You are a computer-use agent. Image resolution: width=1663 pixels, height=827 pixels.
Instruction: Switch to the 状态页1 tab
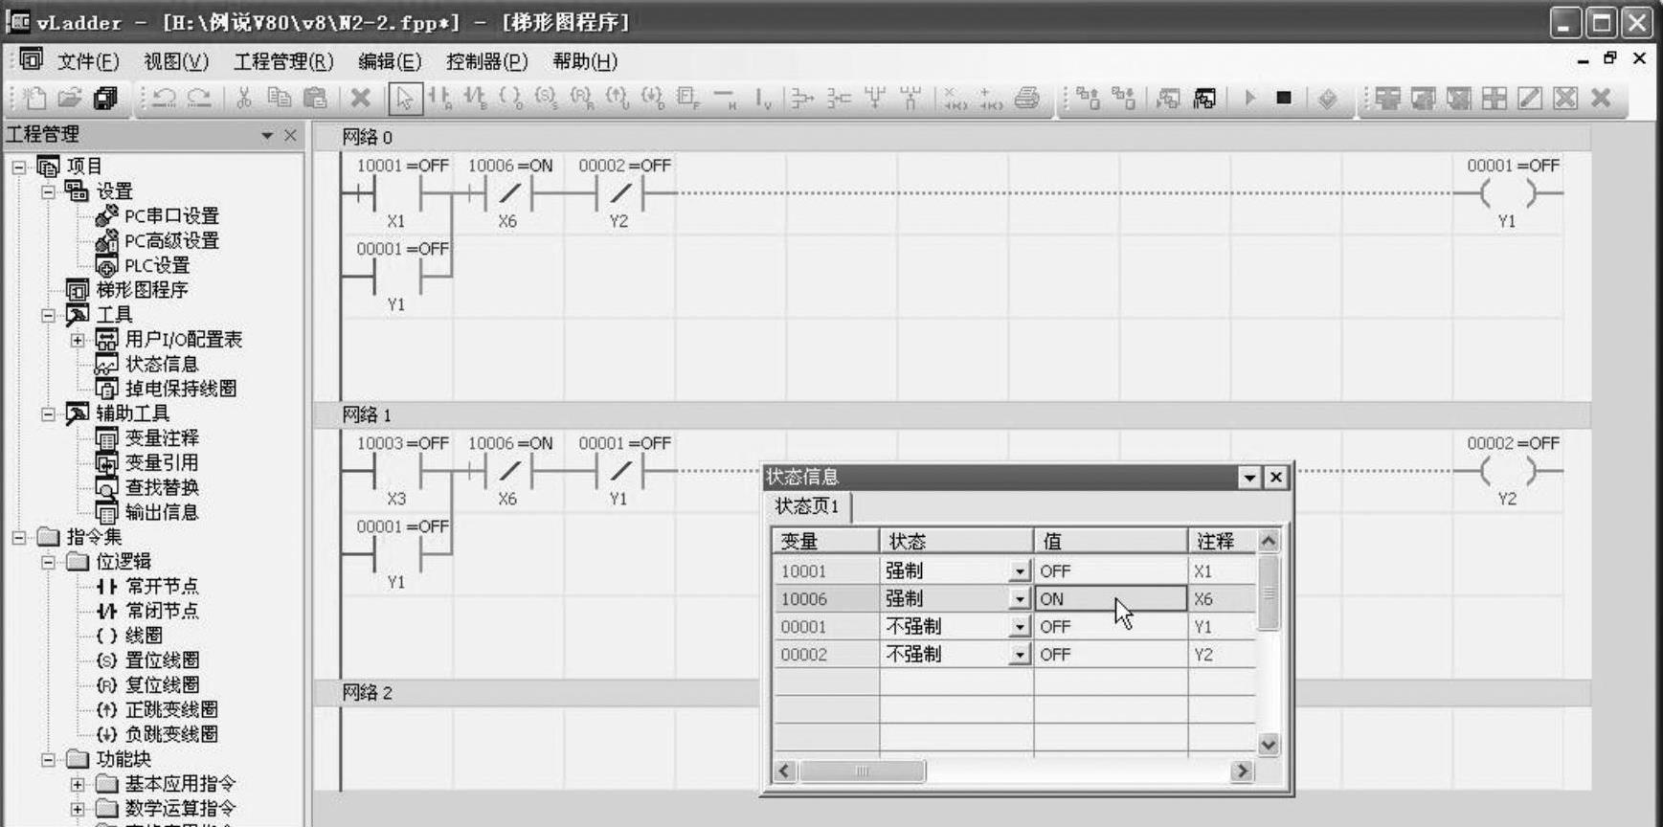coord(807,506)
